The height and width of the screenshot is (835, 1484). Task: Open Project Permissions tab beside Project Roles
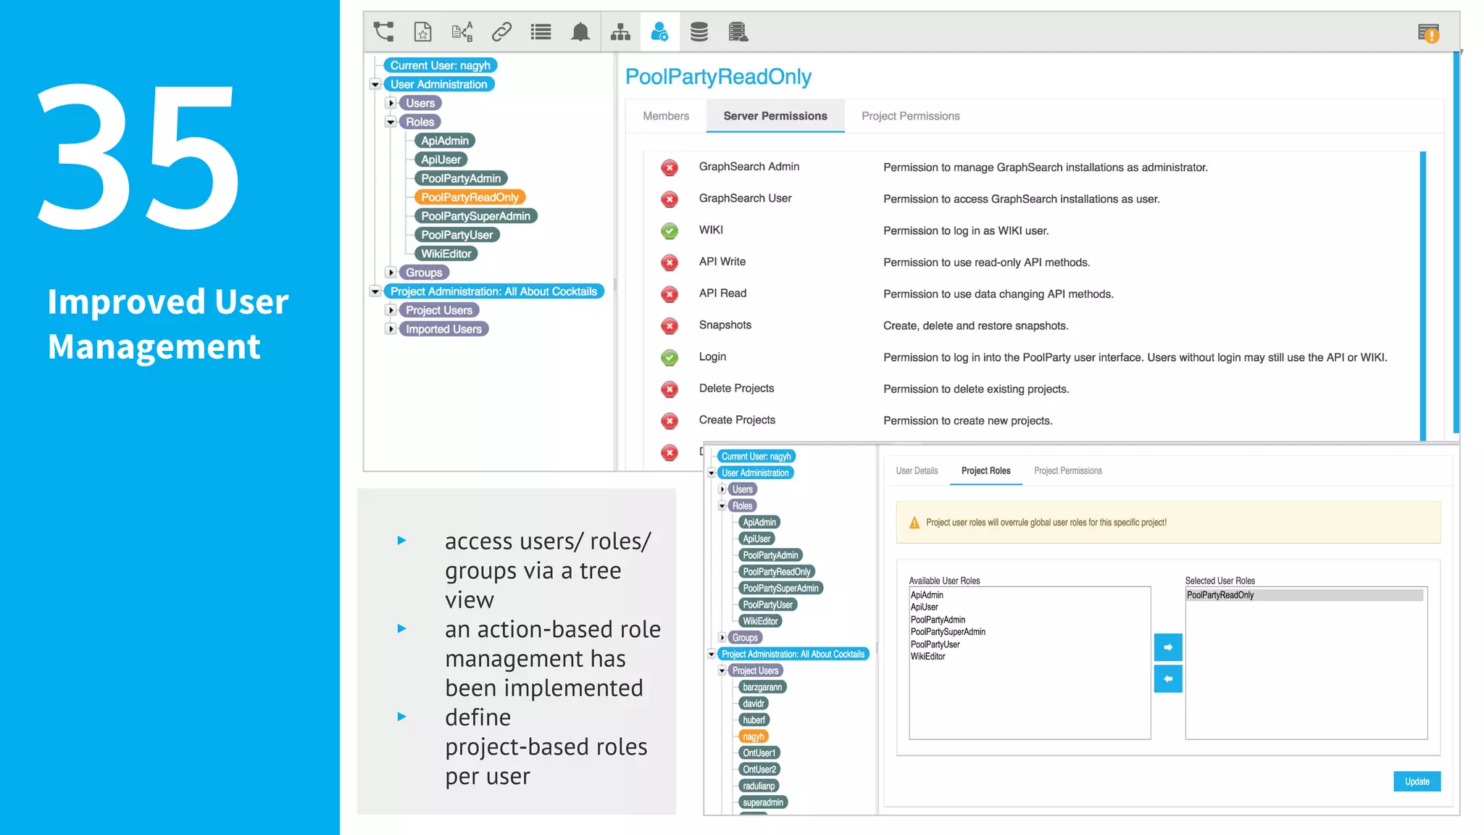[1067, 470]
